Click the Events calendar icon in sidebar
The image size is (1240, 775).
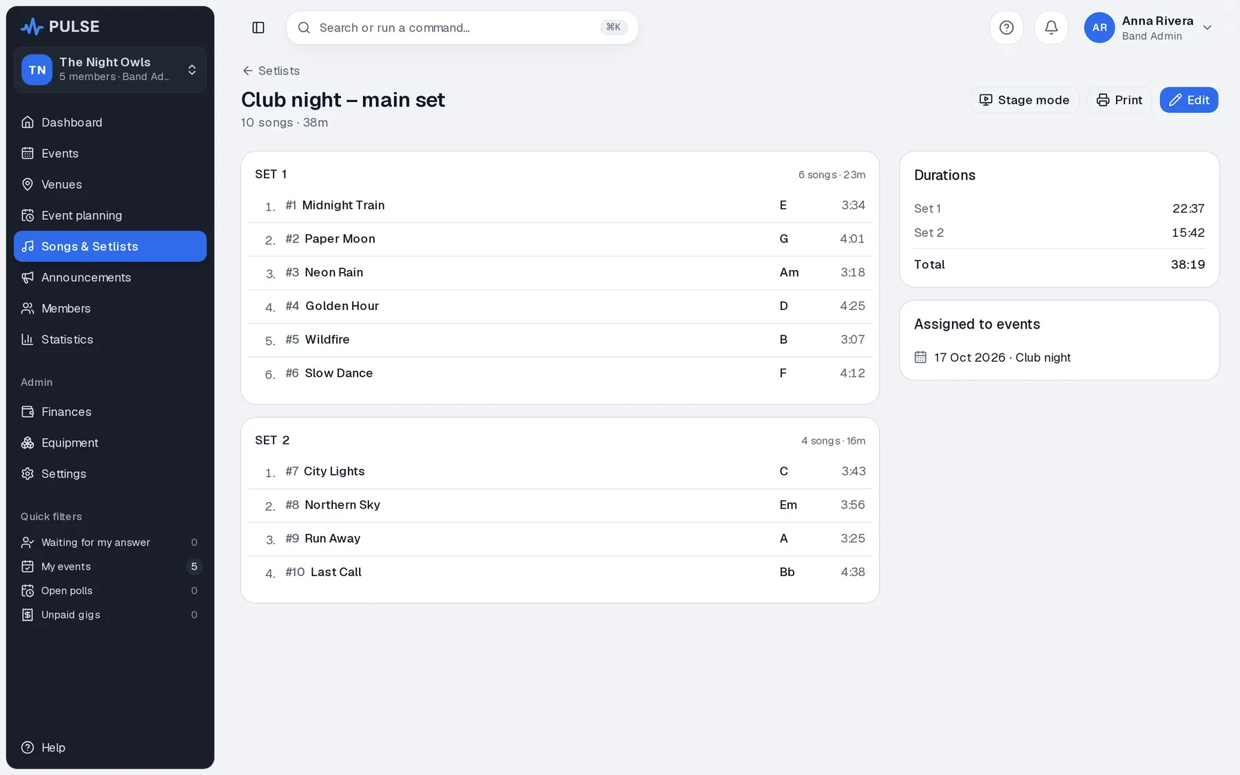coord(28,153)
